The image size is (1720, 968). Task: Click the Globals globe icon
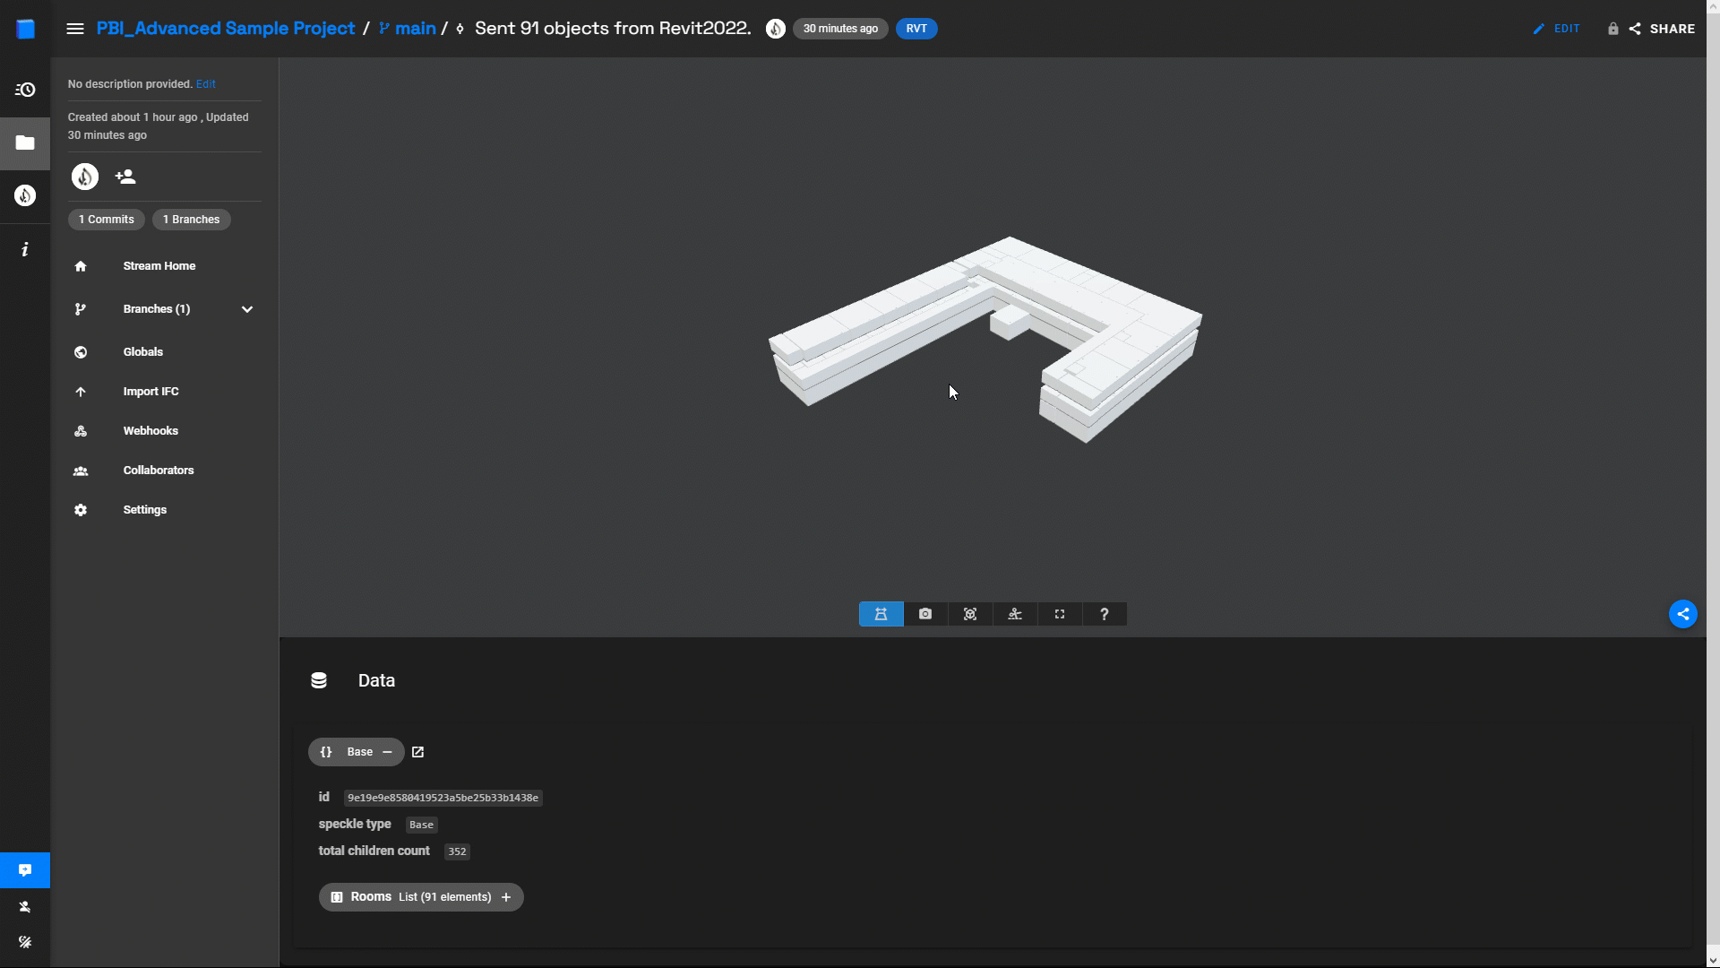tap(79, 351)
